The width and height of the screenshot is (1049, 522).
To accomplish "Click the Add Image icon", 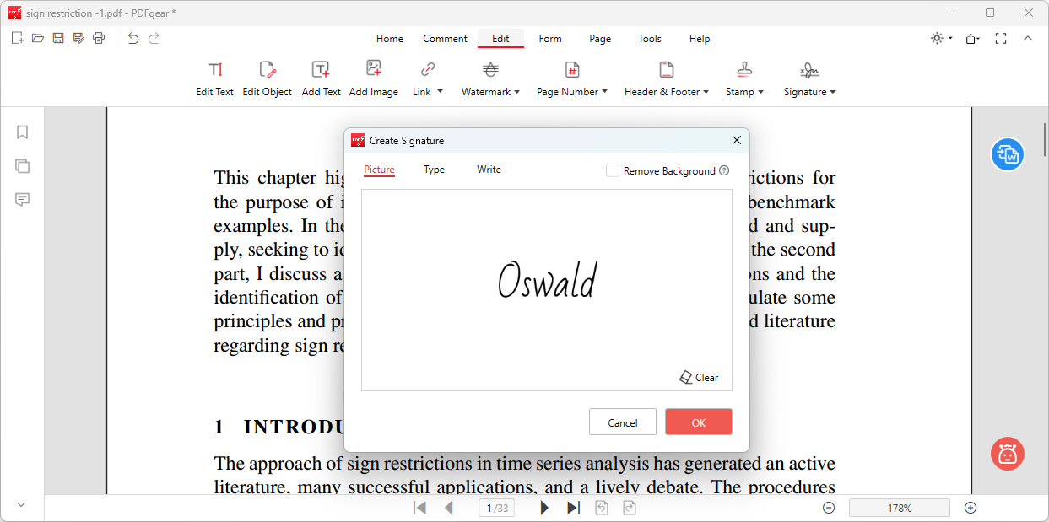I will tap(373, 78).
